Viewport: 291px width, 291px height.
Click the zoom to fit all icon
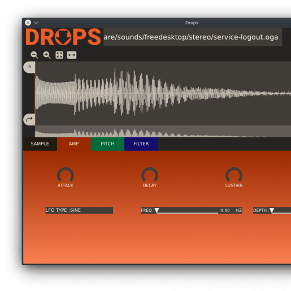point(59,55)
